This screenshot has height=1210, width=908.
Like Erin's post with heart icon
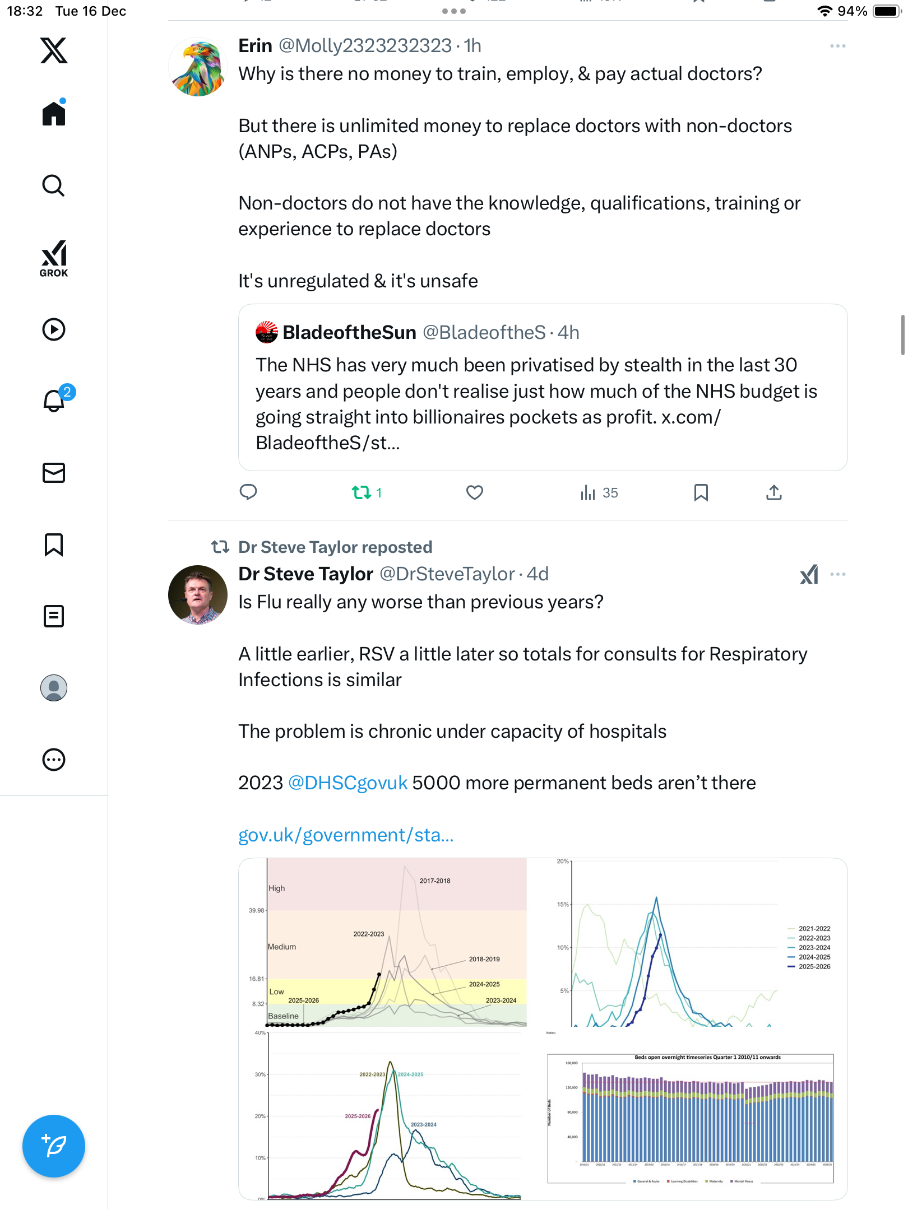[474, 492]
